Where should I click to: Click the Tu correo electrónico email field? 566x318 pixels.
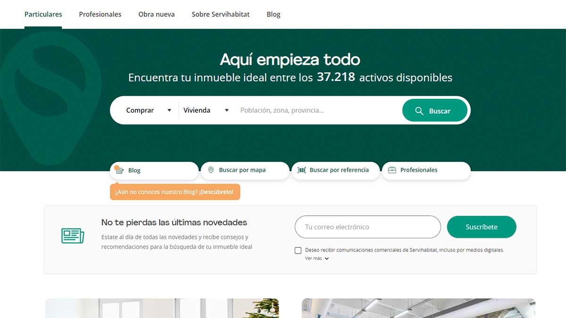368,227
